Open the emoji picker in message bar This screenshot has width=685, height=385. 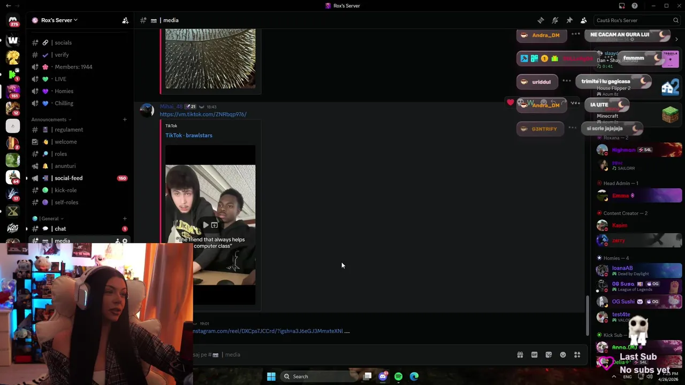[563, 355]
